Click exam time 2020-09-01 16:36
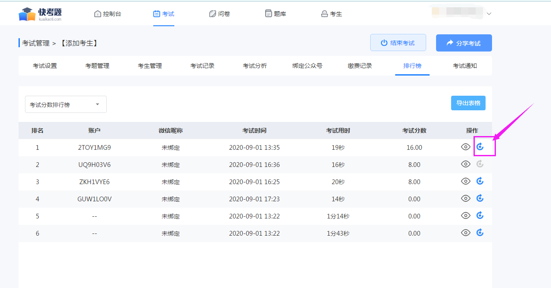 [254, 165]
